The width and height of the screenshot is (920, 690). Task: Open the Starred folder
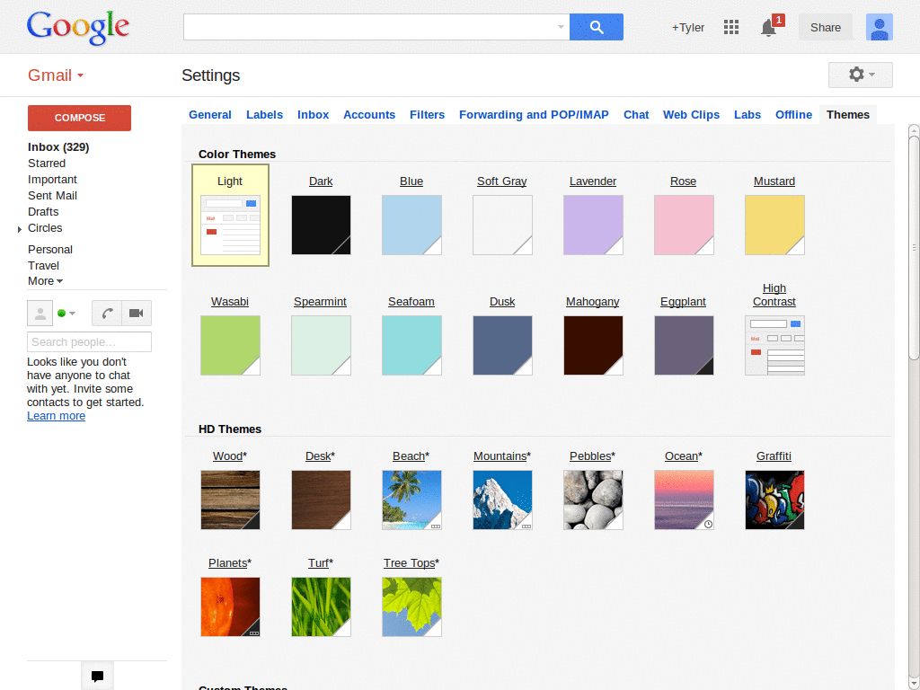[x=47, y=164]
